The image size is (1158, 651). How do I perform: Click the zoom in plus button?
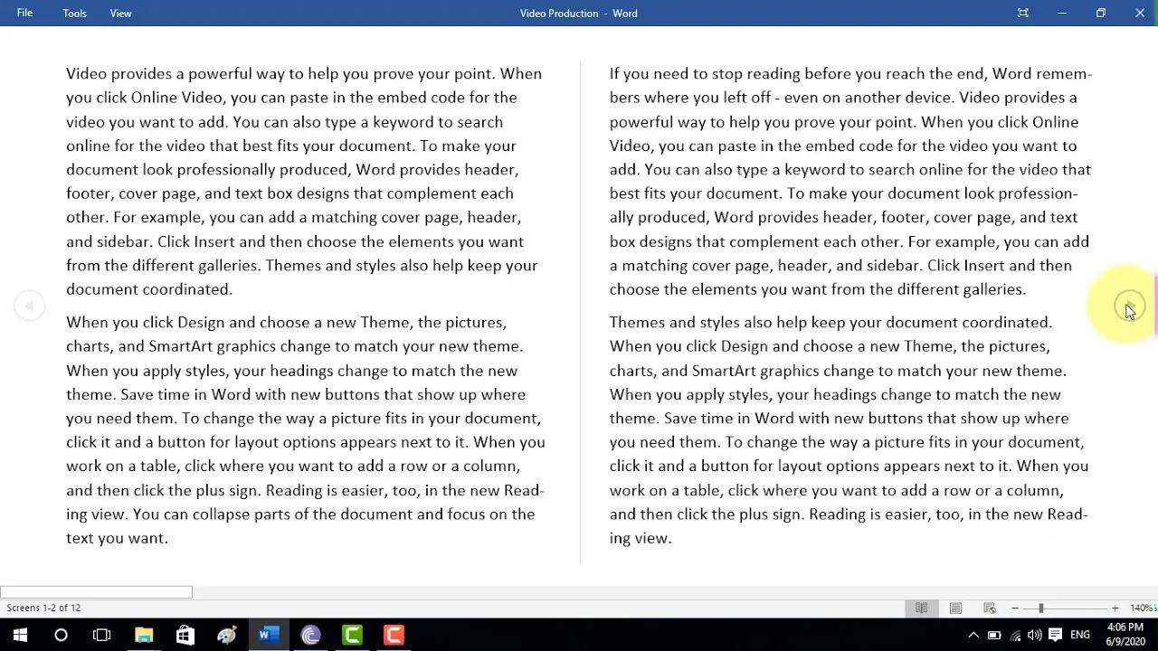coord(1115,609)
